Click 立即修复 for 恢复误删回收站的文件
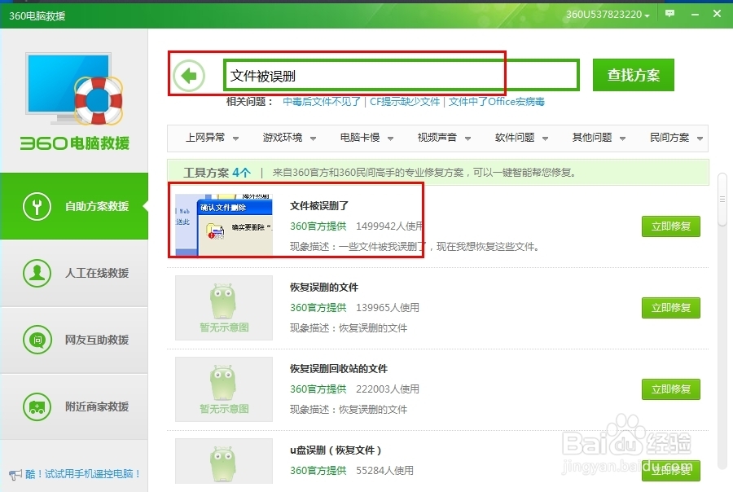The image size is (733, 492). (x=671, y=389)
